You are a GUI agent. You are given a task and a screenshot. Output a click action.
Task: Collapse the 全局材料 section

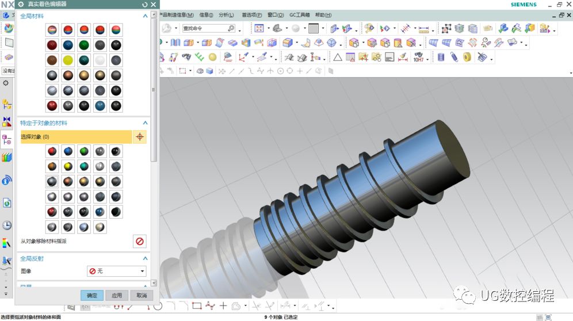point(145,16)
